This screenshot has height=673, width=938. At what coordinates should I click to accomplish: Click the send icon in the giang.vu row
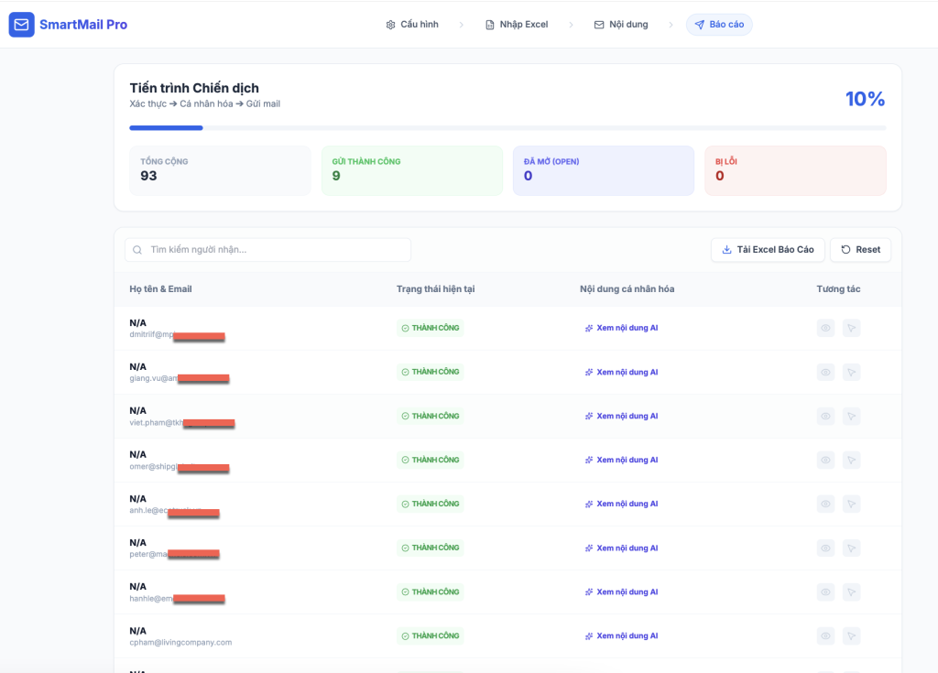click(851, 372)
